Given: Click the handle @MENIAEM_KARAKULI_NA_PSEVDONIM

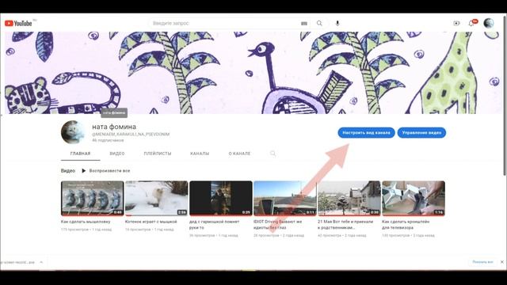Looking at the screenshot, I should [x=131, y=134].
